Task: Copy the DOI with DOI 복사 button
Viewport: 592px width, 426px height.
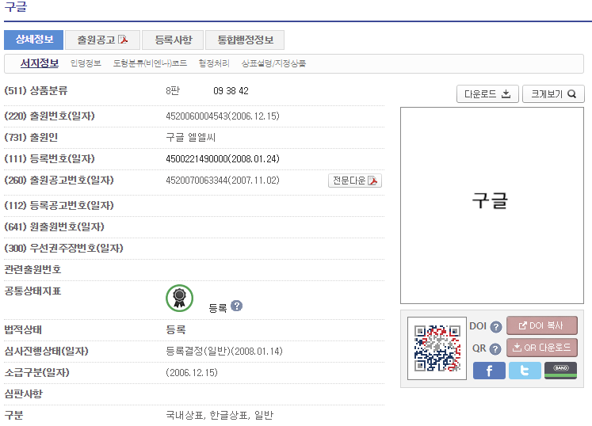Action: [542, 325]
